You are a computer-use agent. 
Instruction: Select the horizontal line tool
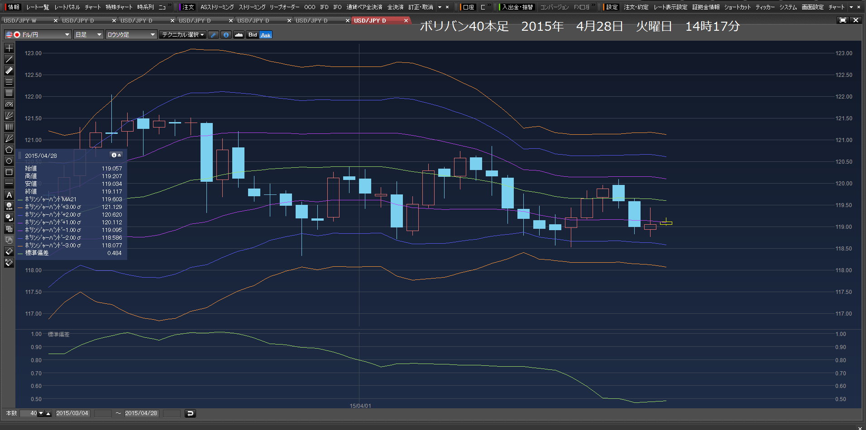pyautogui.click(x=9, y=184)
